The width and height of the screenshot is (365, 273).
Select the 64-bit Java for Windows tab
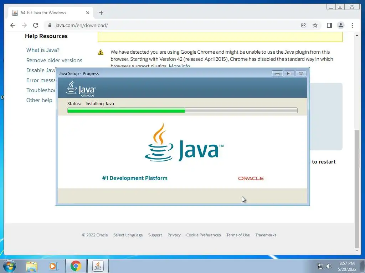click(x=51, y=13)
